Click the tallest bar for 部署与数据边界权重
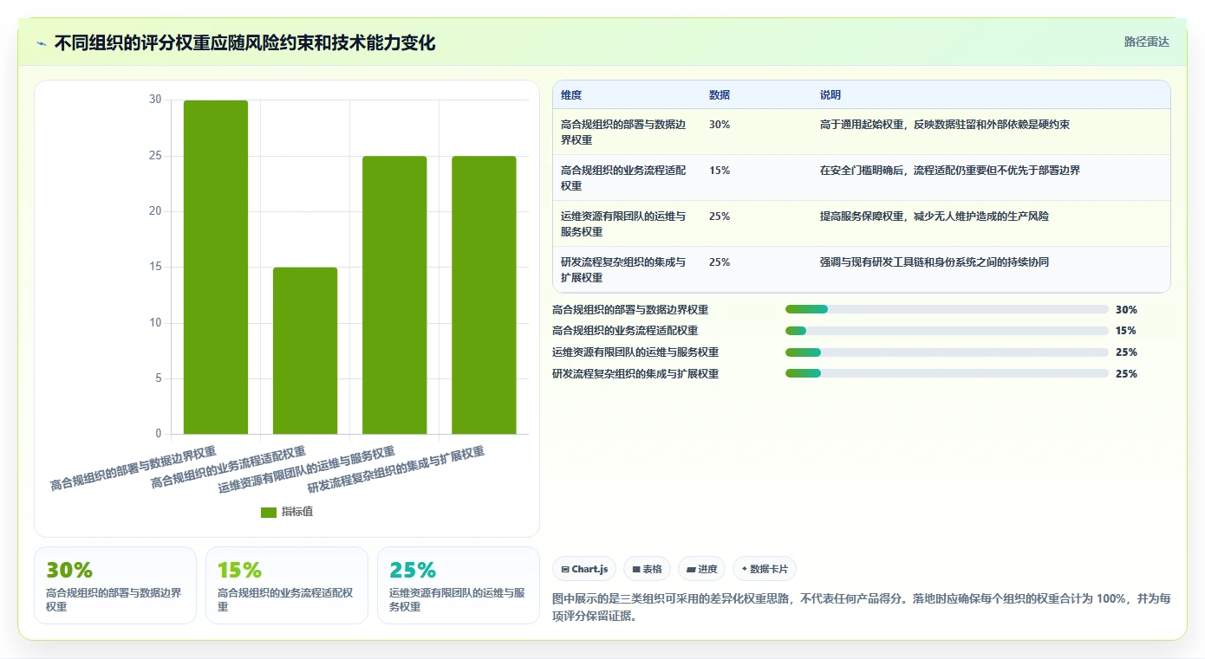The image size is (1205, 659). (216, 267)
